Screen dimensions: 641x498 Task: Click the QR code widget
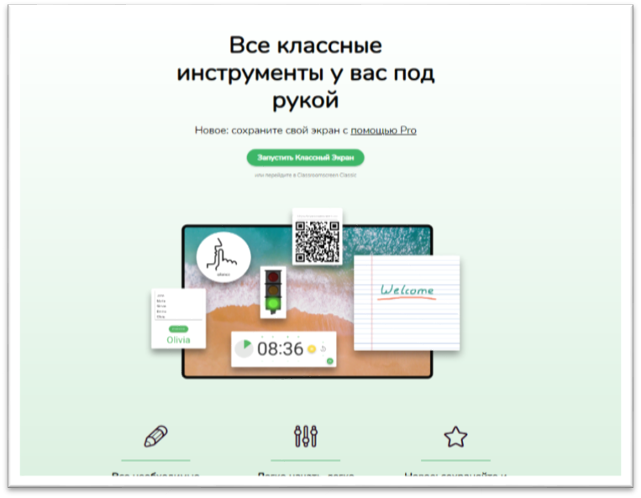point(318,240)
